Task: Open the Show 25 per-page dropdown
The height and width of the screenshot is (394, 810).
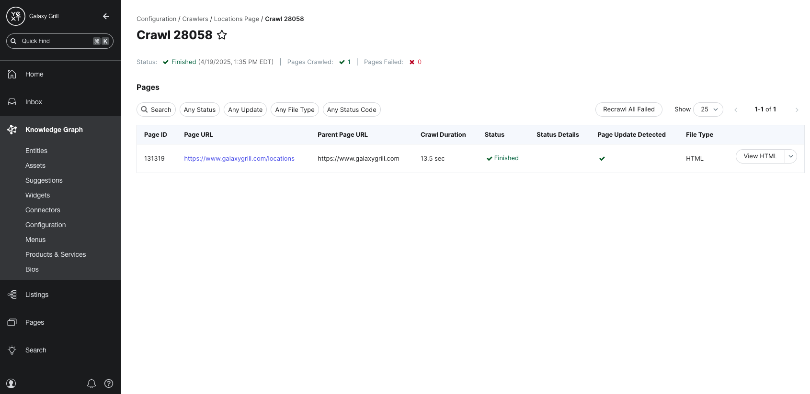Action: 708,109
